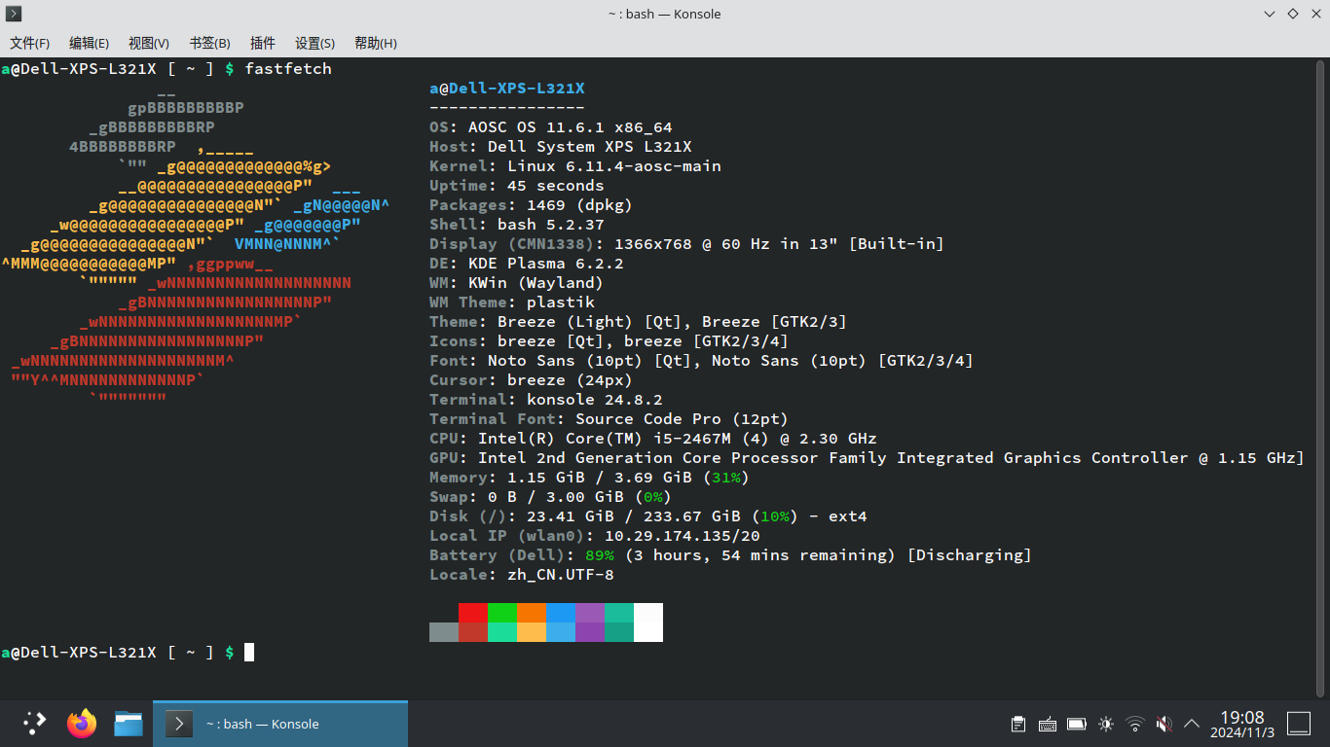The height and width of the screenshot is (747, 1330).
Task: Open the 设置(S) menu
Action: (x=314, y=43)
